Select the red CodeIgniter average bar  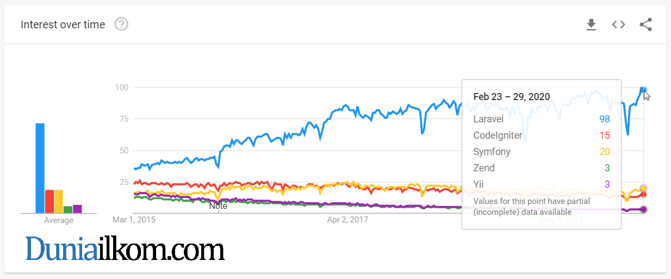click(49, 201)
